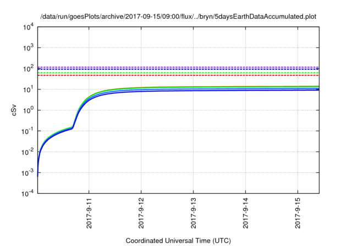Click the 10^0 y-axis tick label
352x246 pixels.
coord(28,110)
